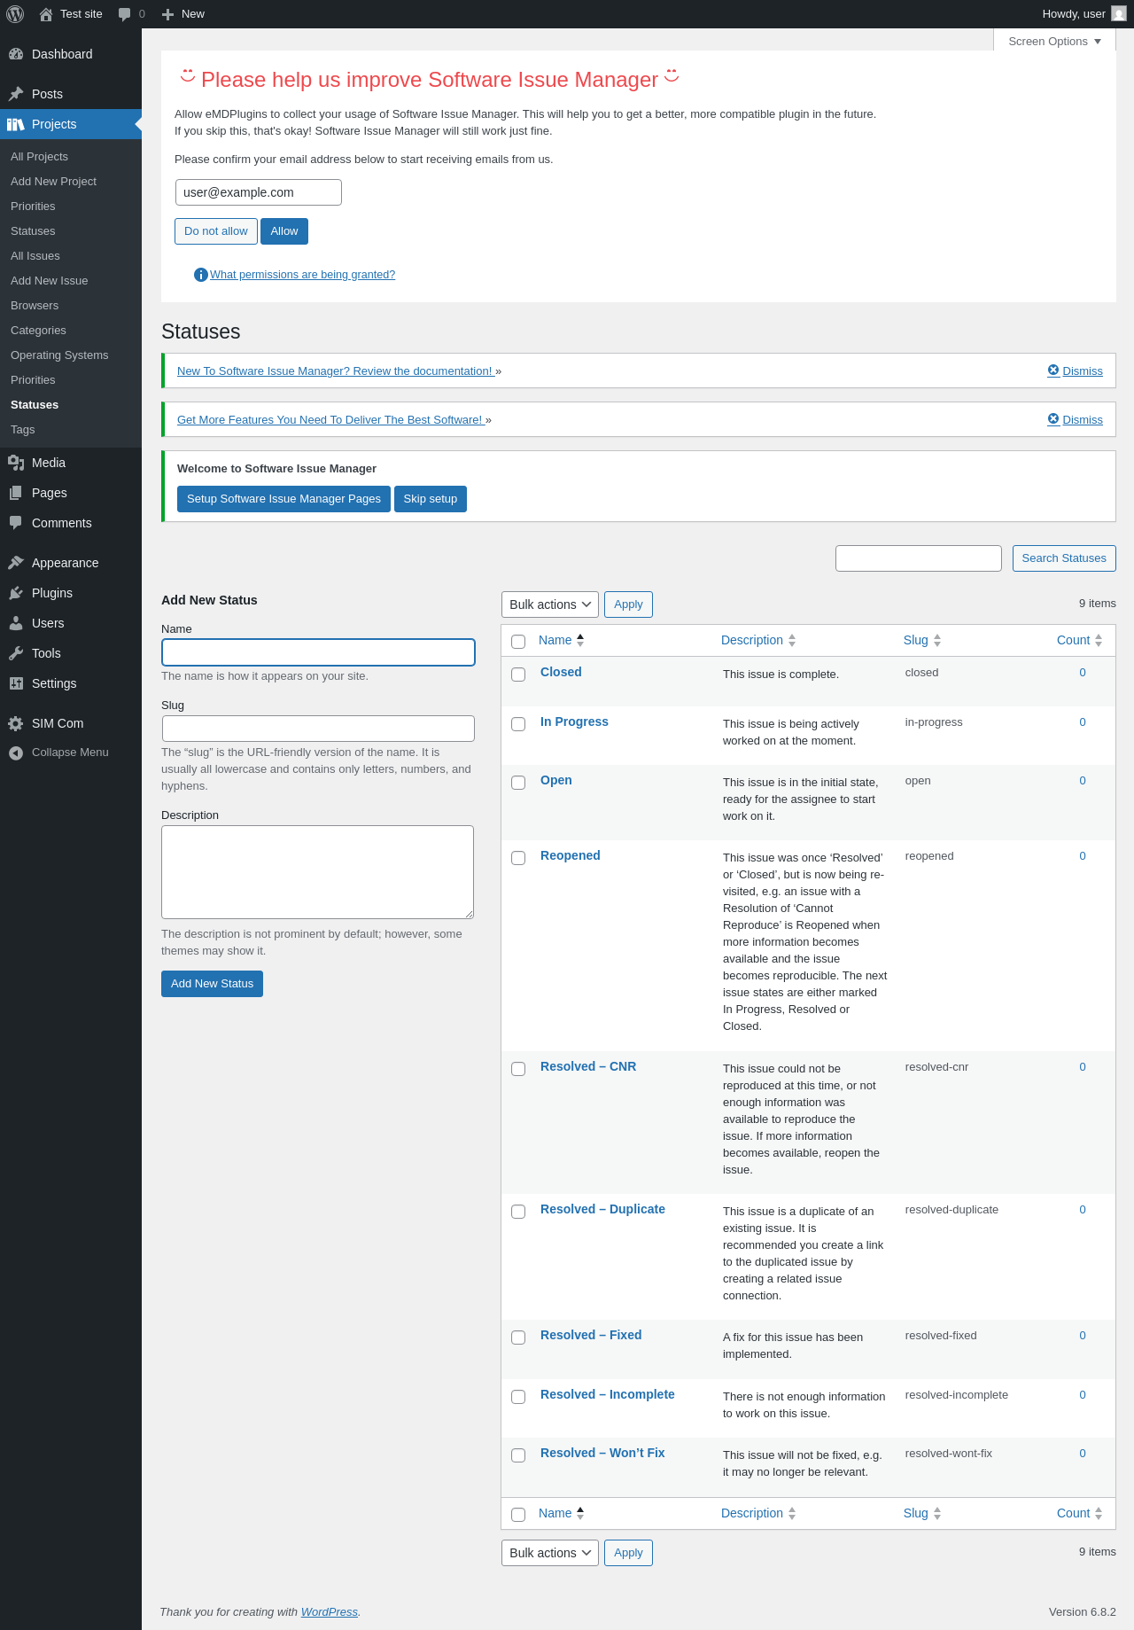Viewport: 1134px width, 1630px height.
Task: Click the Add New Status button
Action: pyautogui.click(x=212, y=984)
